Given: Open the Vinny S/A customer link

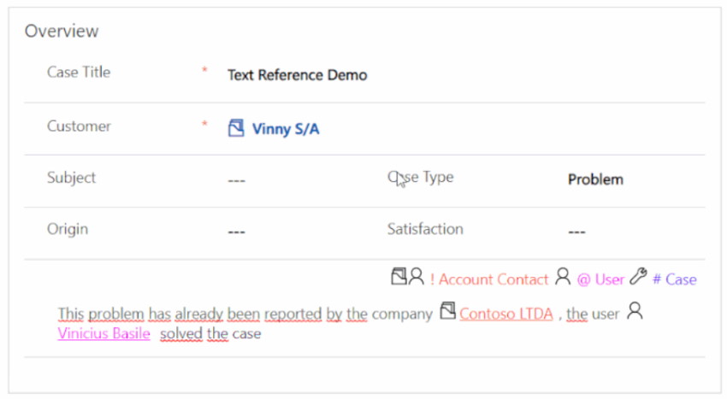Looking at the screenshot, I should pos(286,129).
